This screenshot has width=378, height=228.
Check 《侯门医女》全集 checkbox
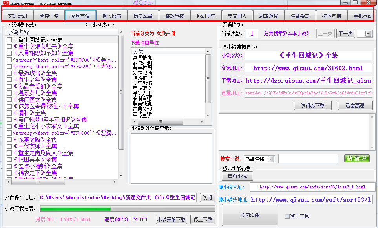coord(9,100)
